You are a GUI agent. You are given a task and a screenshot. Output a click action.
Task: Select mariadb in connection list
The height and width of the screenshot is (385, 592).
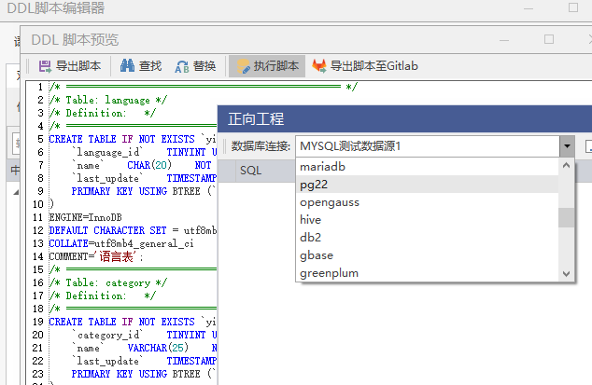[427, 167]
